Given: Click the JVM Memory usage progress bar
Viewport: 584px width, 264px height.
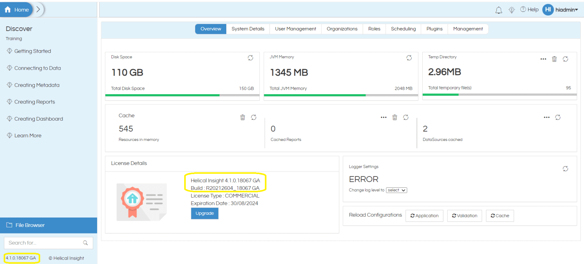Looking at the screenshot, I should click(x=341, y=95).
